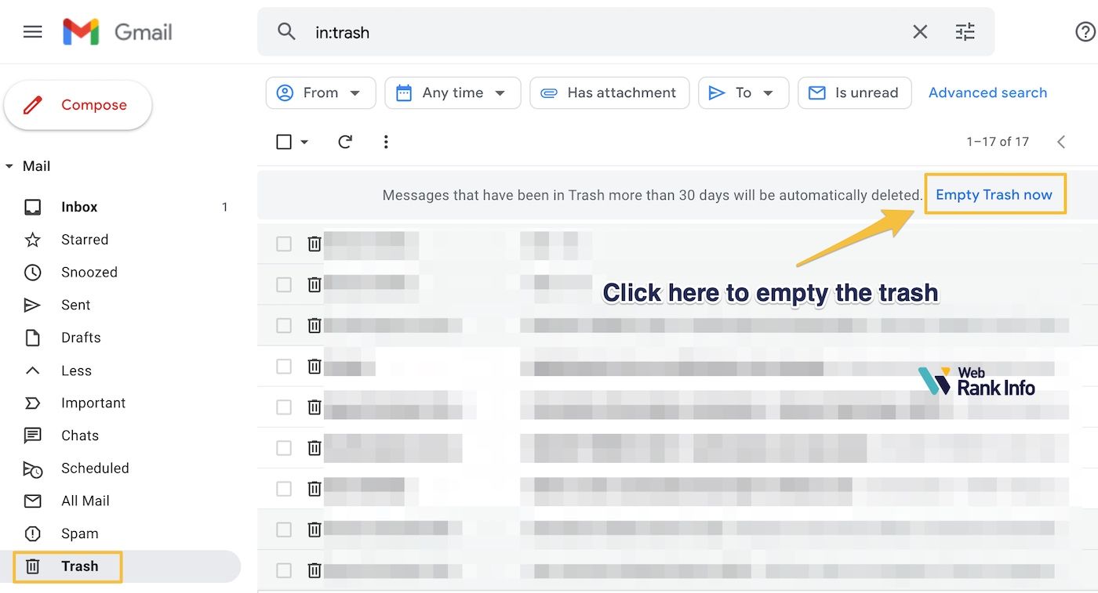Go to newer messages arrow

(x=1061, y=142)
